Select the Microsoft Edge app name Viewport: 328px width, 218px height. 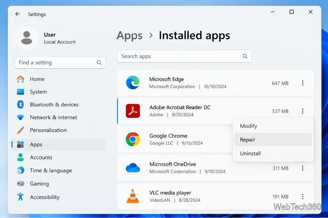[x=166, y=79]
